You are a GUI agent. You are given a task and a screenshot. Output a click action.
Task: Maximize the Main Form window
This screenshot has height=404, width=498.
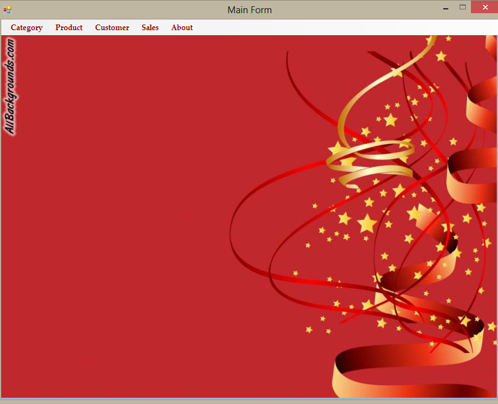(x=462, y=8)
